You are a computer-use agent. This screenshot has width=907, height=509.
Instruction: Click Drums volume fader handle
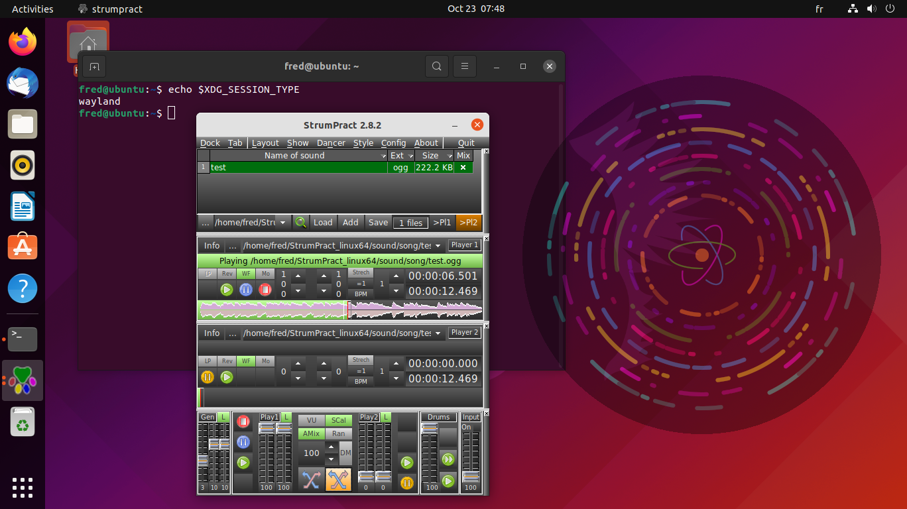click(430, 429)
